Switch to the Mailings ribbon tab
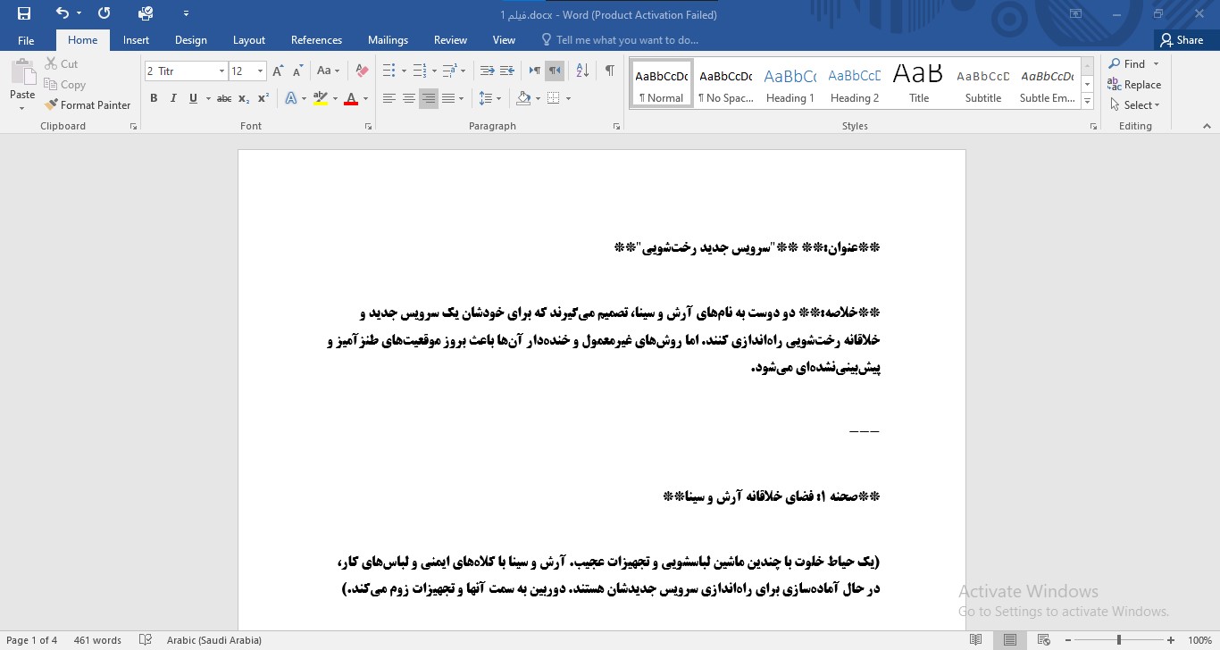 [x=388, y=40]
